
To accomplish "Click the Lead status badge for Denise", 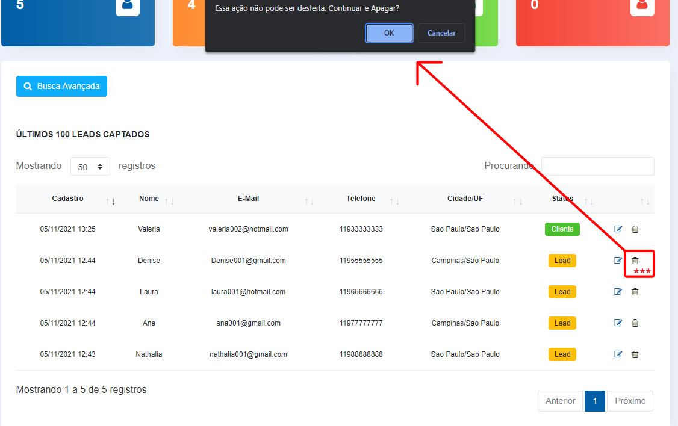I will 562,260.
